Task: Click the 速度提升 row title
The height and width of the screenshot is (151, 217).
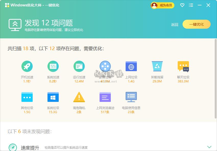Action: click(30, 148)
